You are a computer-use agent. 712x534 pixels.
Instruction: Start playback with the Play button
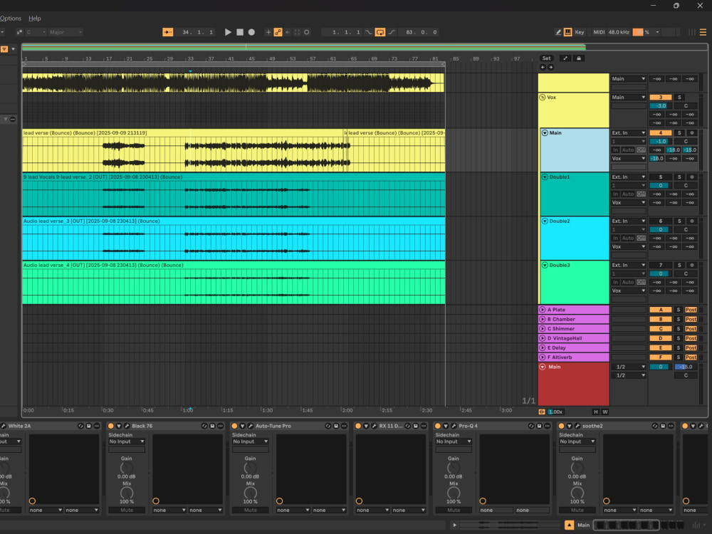point(228,32)
